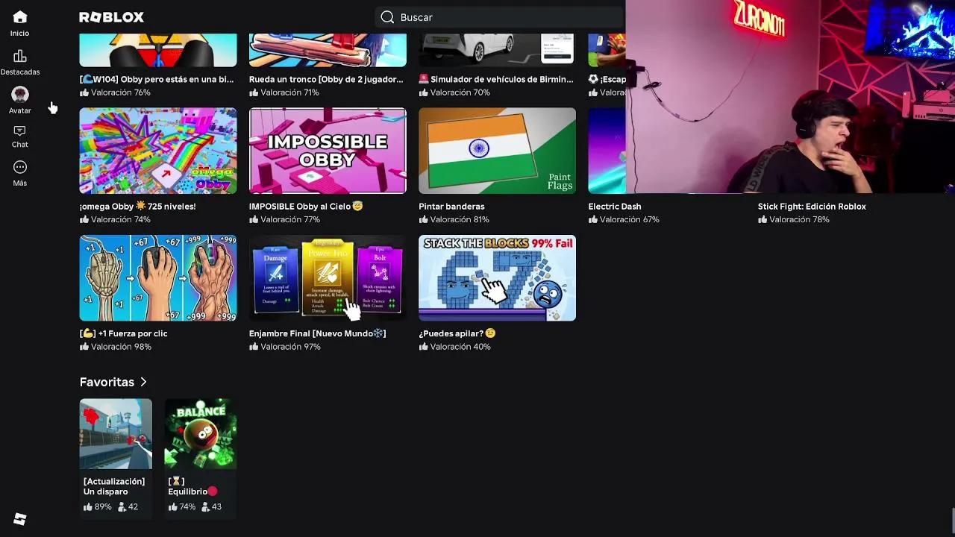
Task: Click the Roblox Studio icon at sidebar bottom
Action: coord(20,519)
